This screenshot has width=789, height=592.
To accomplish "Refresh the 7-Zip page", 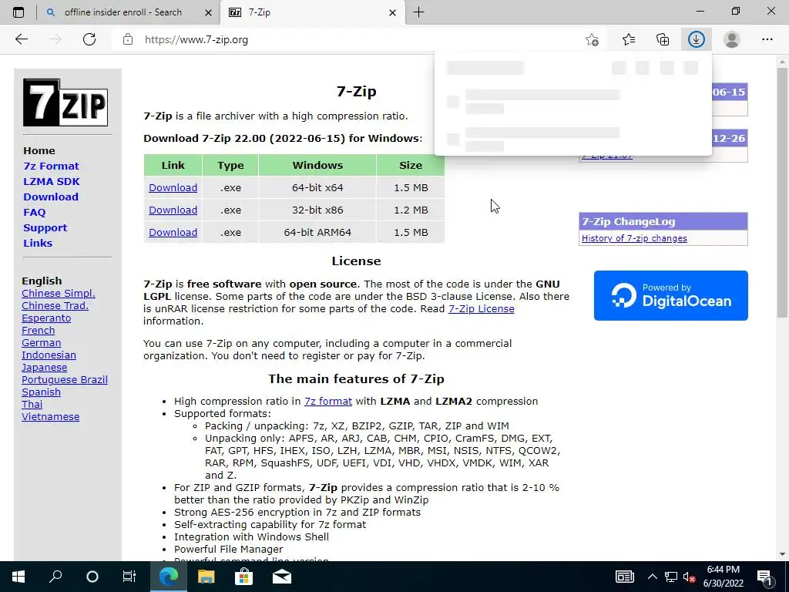I will pos(89,39).
